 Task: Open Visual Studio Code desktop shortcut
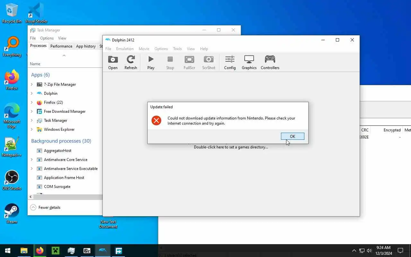pyautogui.click(x=36, y=13)
